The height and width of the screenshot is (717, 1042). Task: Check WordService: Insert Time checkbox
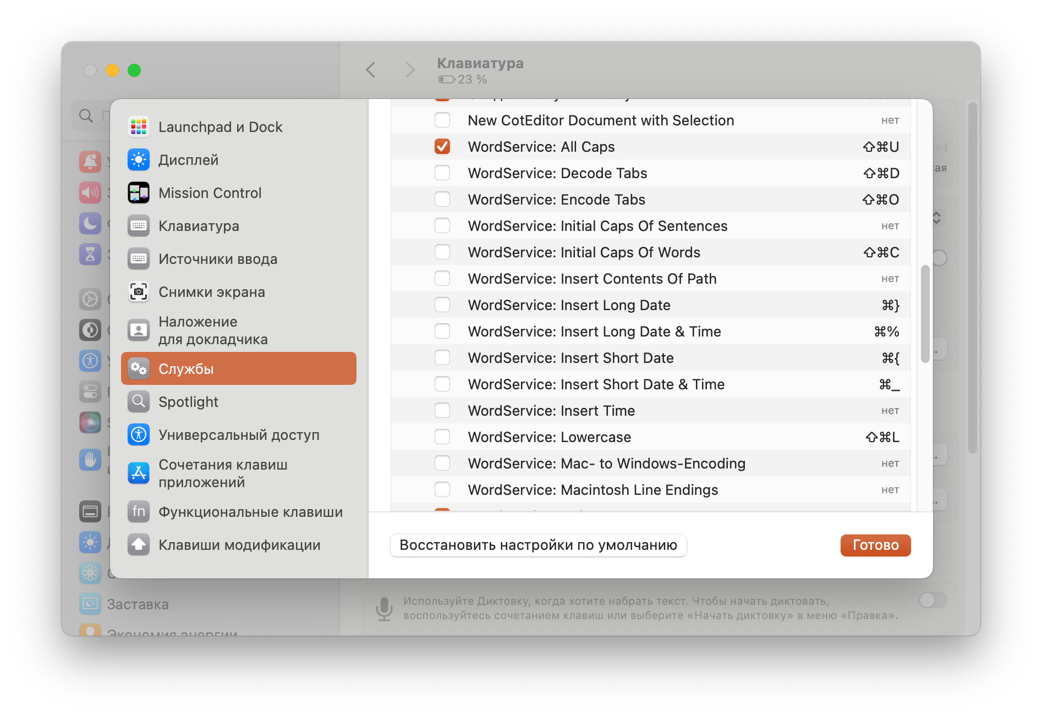click(x=442, y=410)
